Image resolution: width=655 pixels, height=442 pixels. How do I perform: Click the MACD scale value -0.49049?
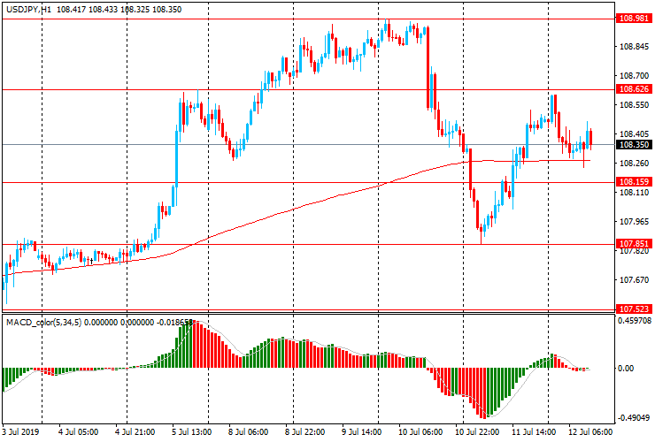tap(634, 418)
